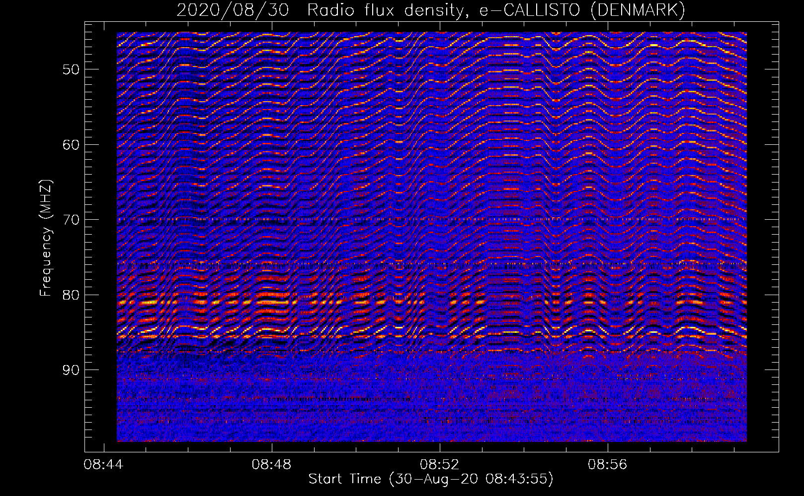Select the 'e-CALLISTO (DENMARK)' title text

point(582,10)
